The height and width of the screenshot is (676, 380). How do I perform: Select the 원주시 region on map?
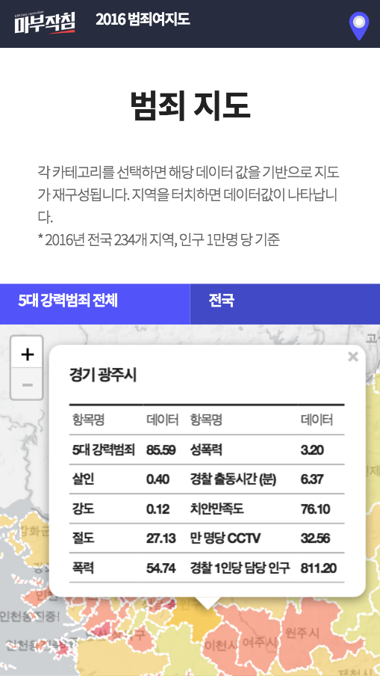pyautogui.click(x=302, y=633)
